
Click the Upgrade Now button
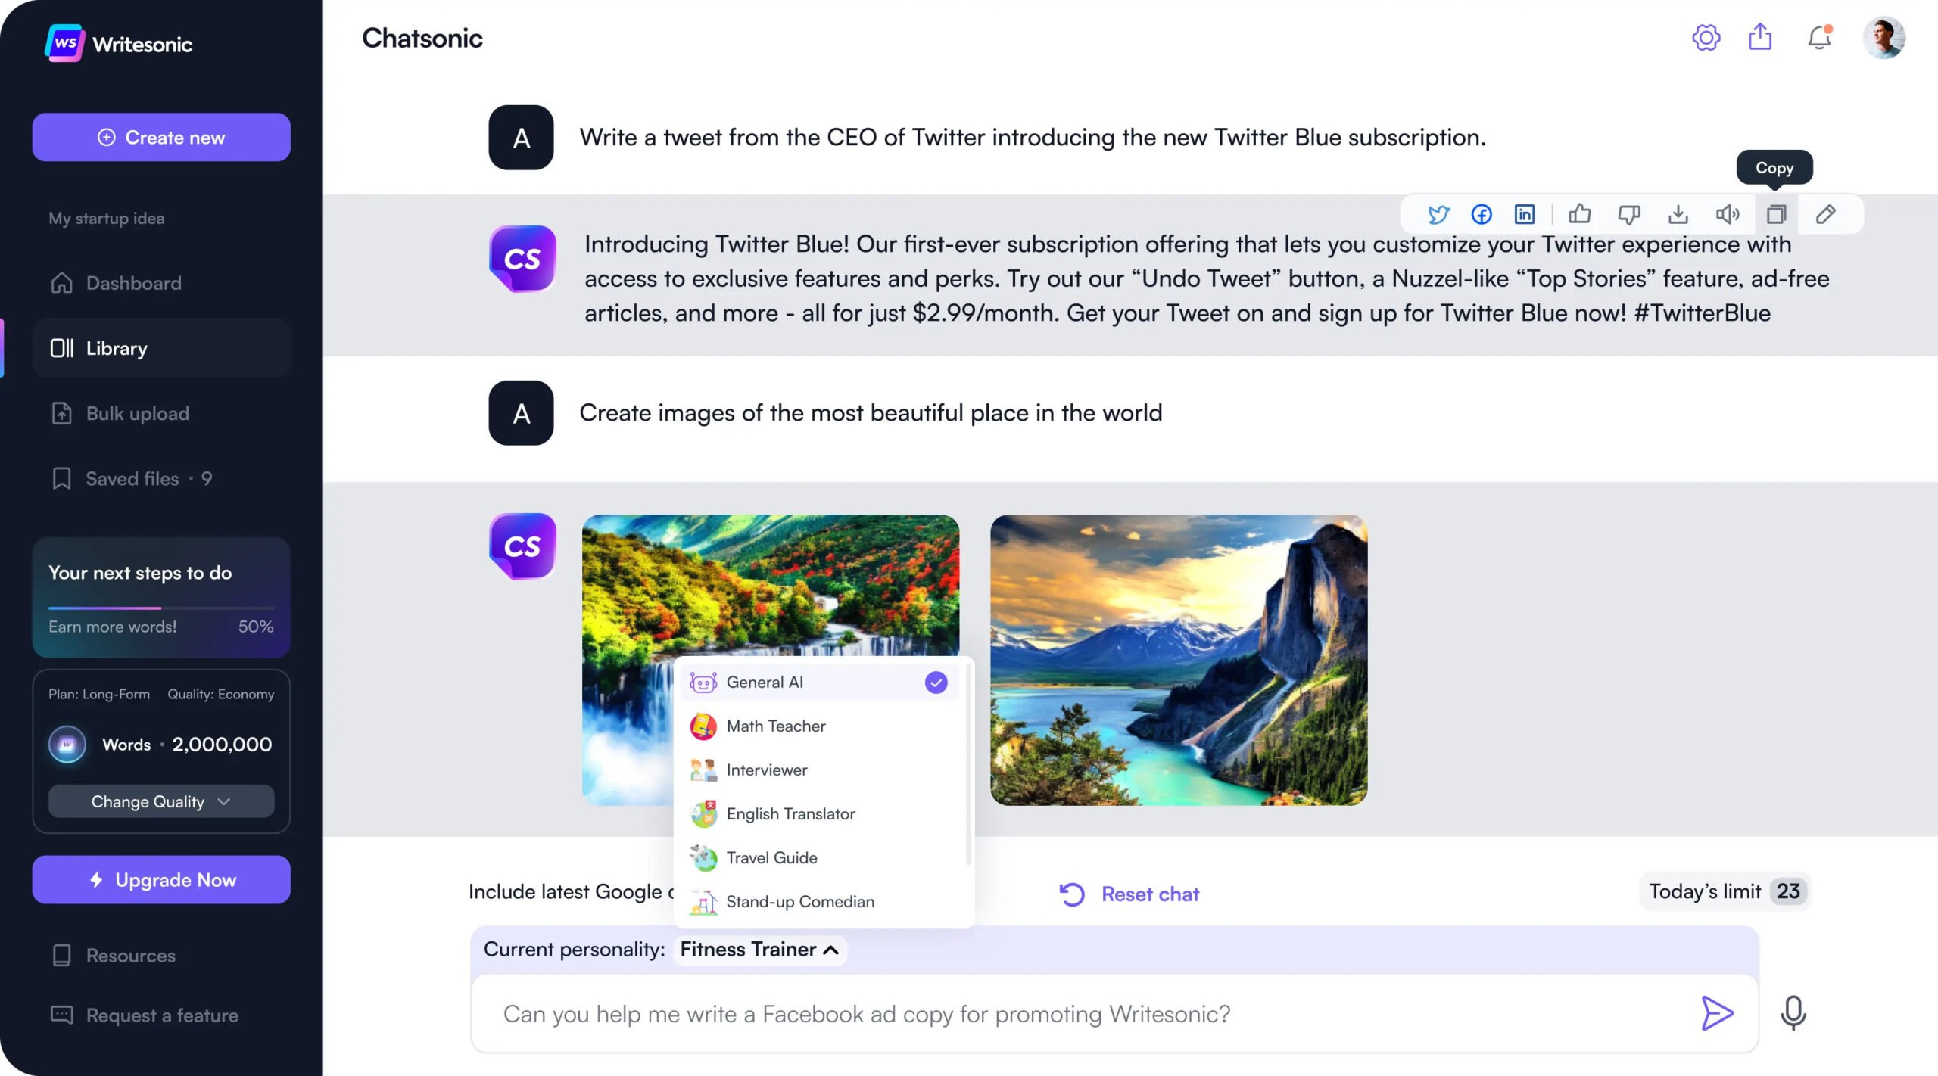point(160,879)
